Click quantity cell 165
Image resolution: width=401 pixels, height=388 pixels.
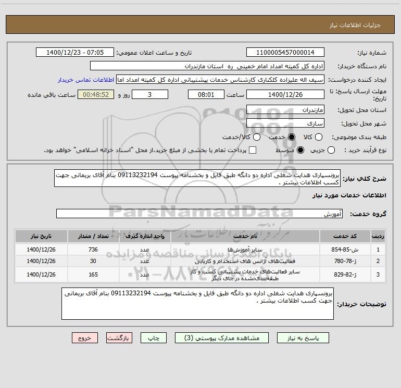pos(93,274)
